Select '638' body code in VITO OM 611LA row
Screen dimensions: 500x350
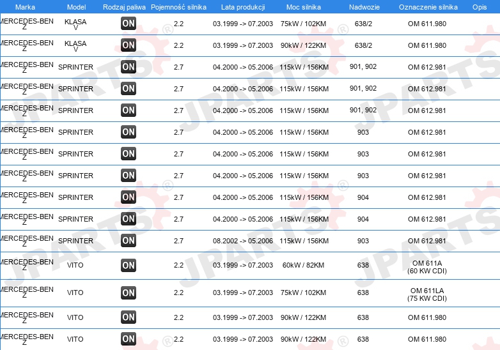point(363,293)
